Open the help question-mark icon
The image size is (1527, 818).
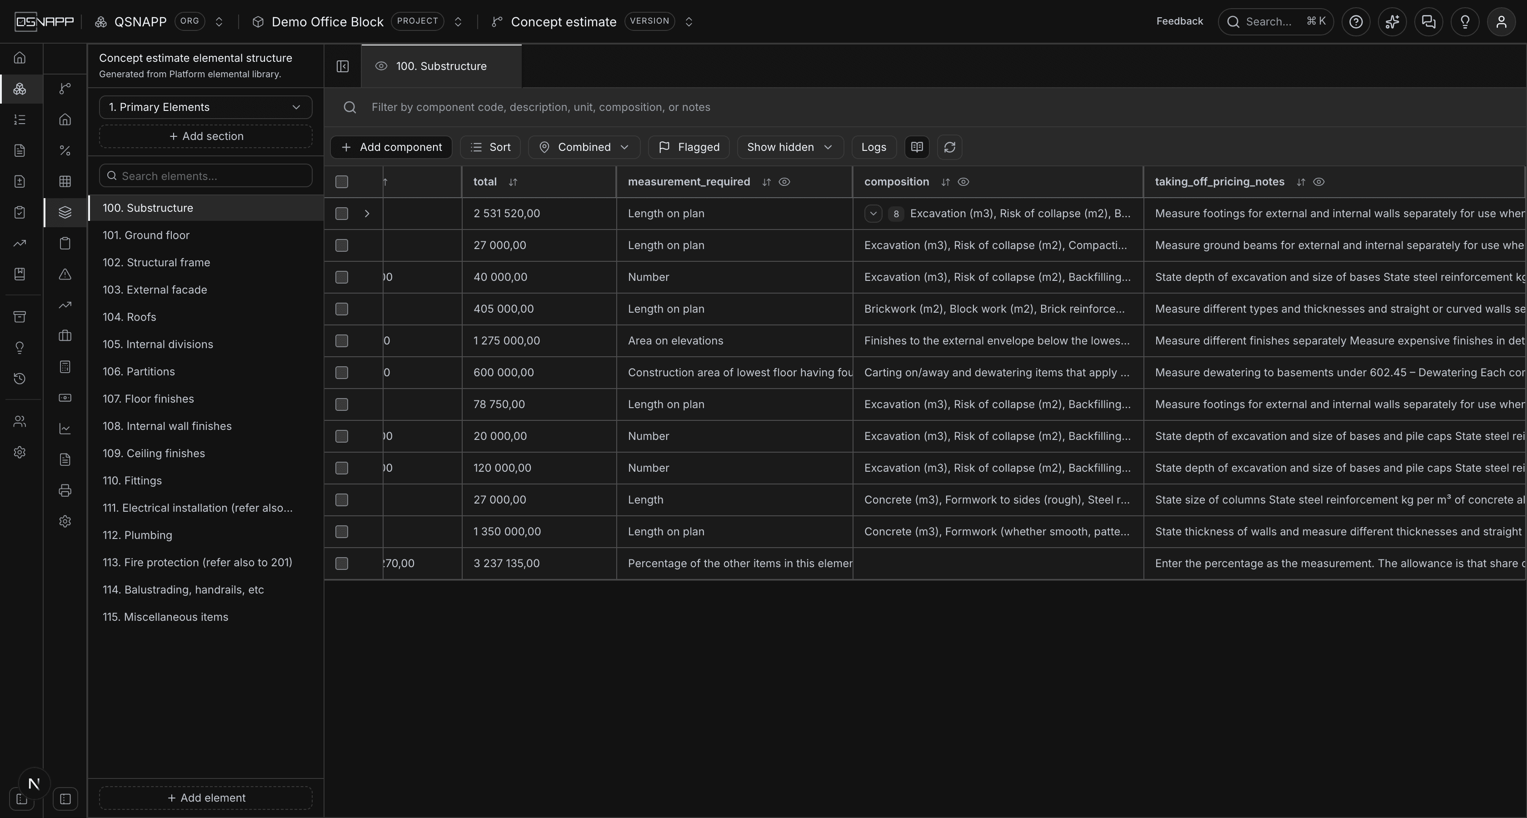coord(1356,22)
